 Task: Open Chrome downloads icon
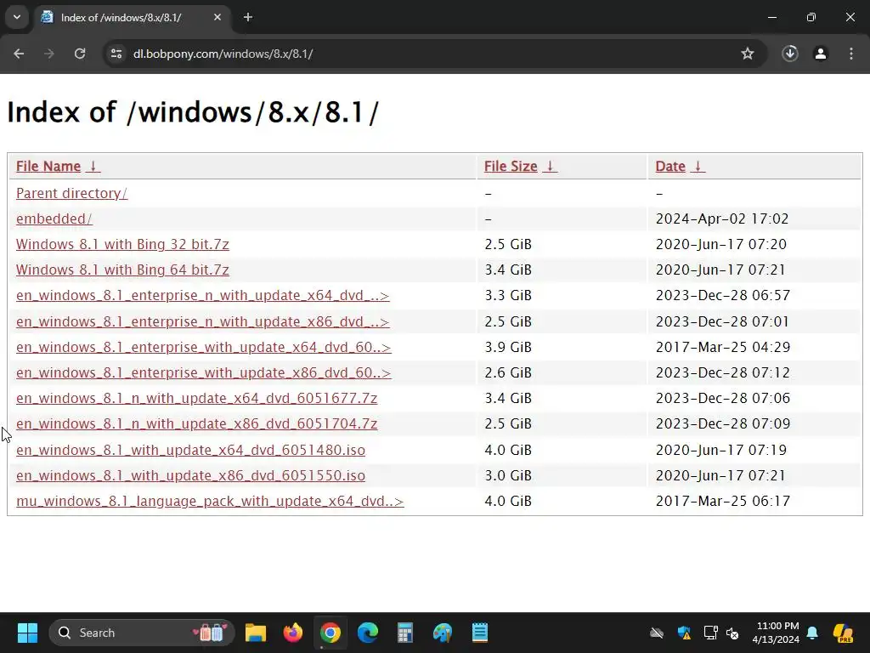(790, 54)
